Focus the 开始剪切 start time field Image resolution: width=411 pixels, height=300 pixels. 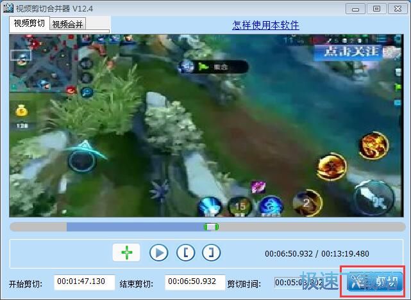coord(85,282)
